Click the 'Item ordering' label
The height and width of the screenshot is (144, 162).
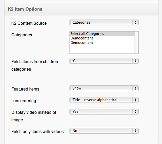pyautogui.click(x=24, y=101)
